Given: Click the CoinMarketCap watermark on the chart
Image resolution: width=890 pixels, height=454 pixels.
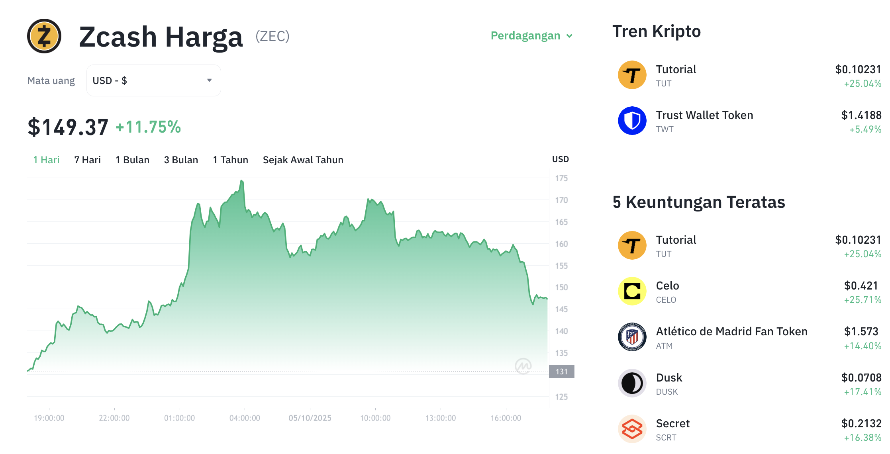Looking at the screenshot, I should (x=523, y=366).
